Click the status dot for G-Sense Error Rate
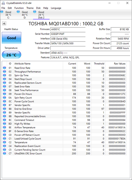The width and height of the screenshot is (132, 180). (4, 131)
